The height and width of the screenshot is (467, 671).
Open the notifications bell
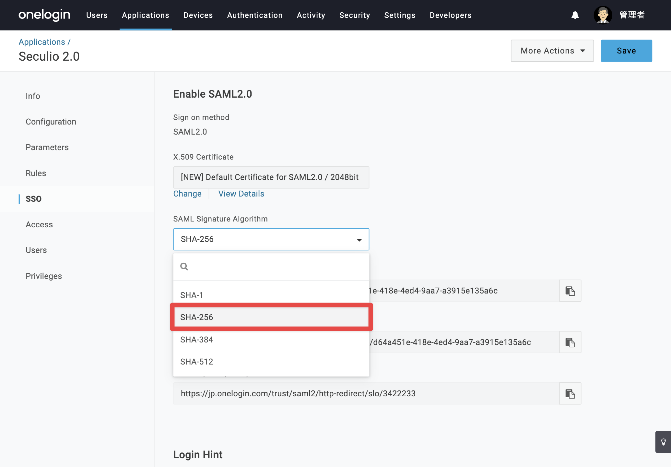pyautogui.click(x=575, y=15)
